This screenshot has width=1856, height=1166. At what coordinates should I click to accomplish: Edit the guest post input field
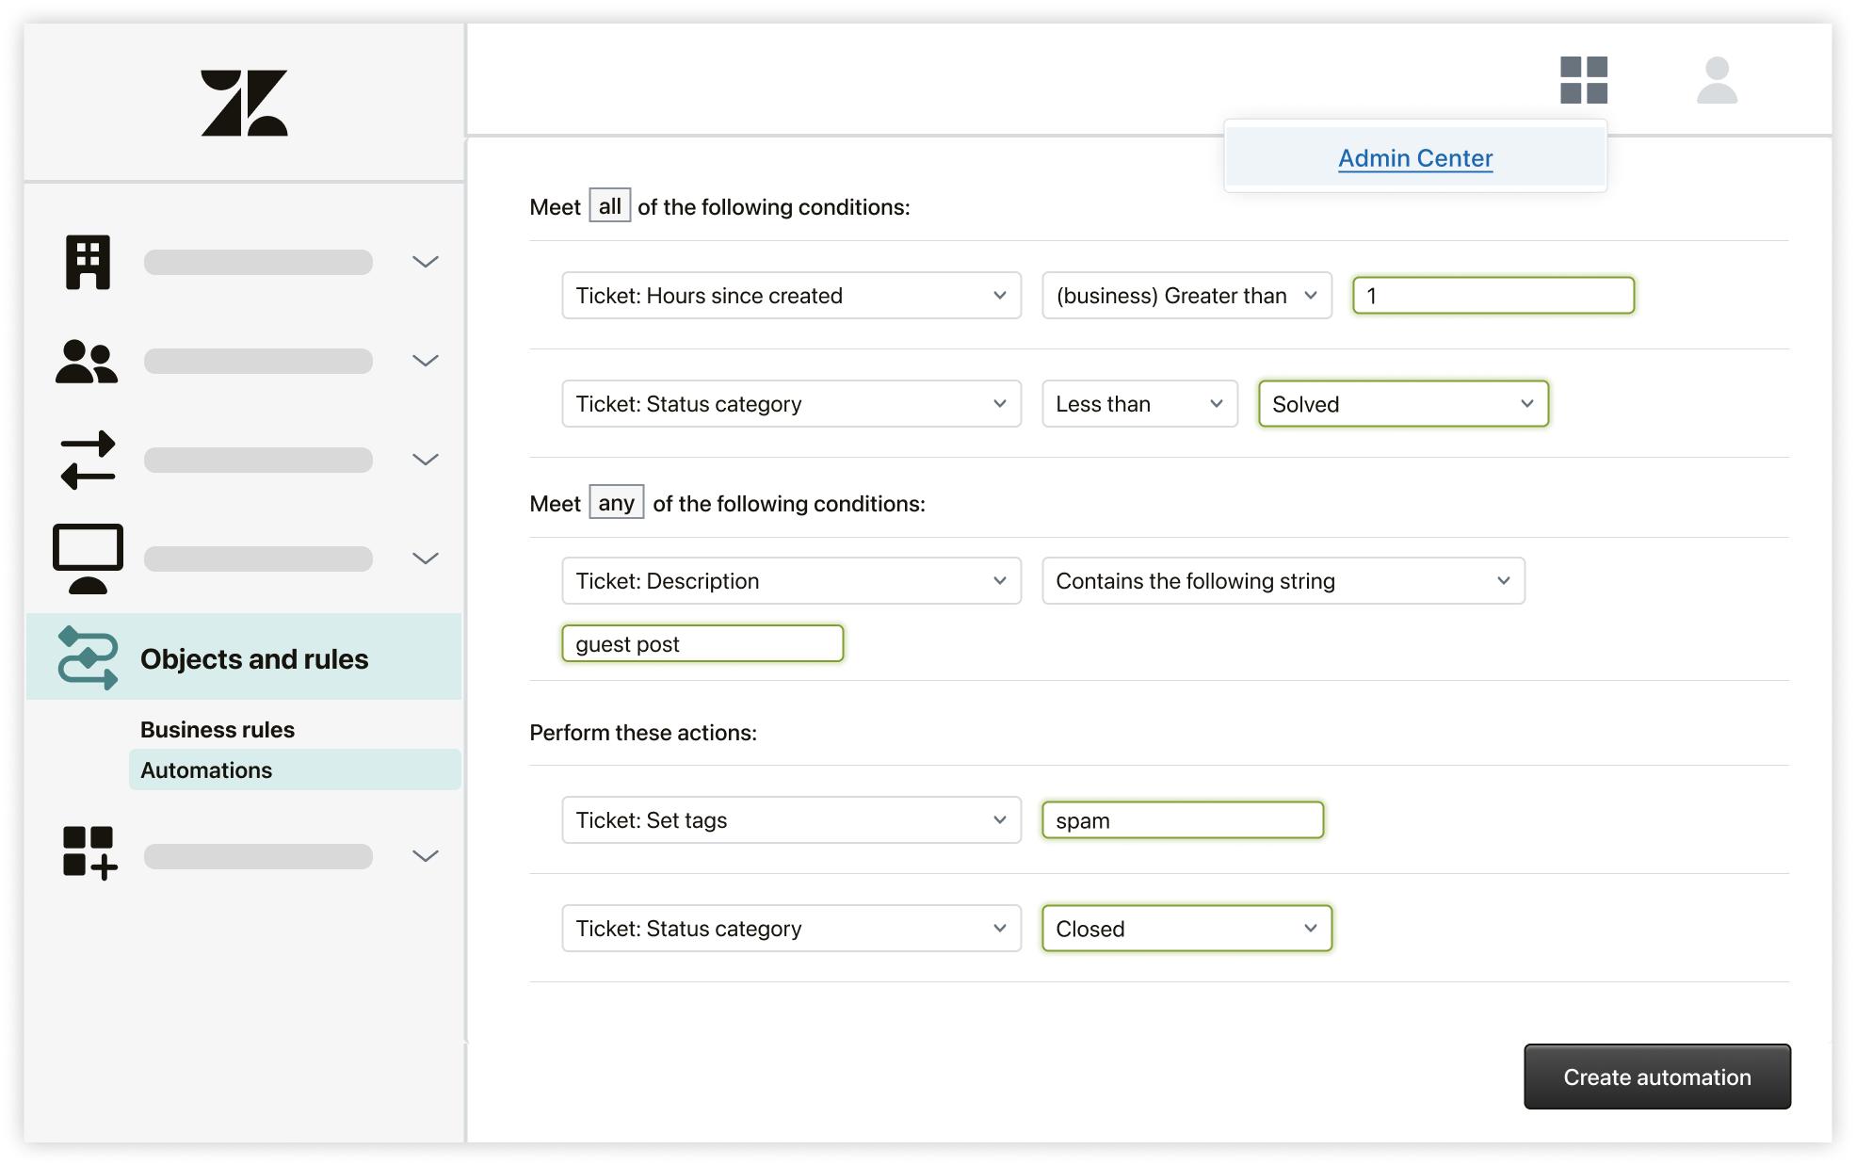pyautogui.click(x=702, y=643)
